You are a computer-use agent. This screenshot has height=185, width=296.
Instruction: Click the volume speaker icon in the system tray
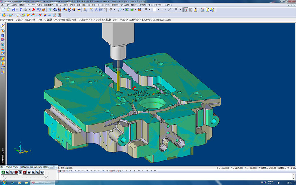click(x=279, y=183)
